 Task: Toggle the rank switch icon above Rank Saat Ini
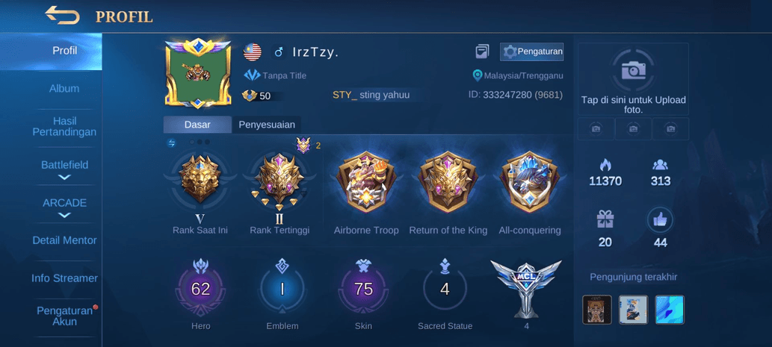click(172, 143)
